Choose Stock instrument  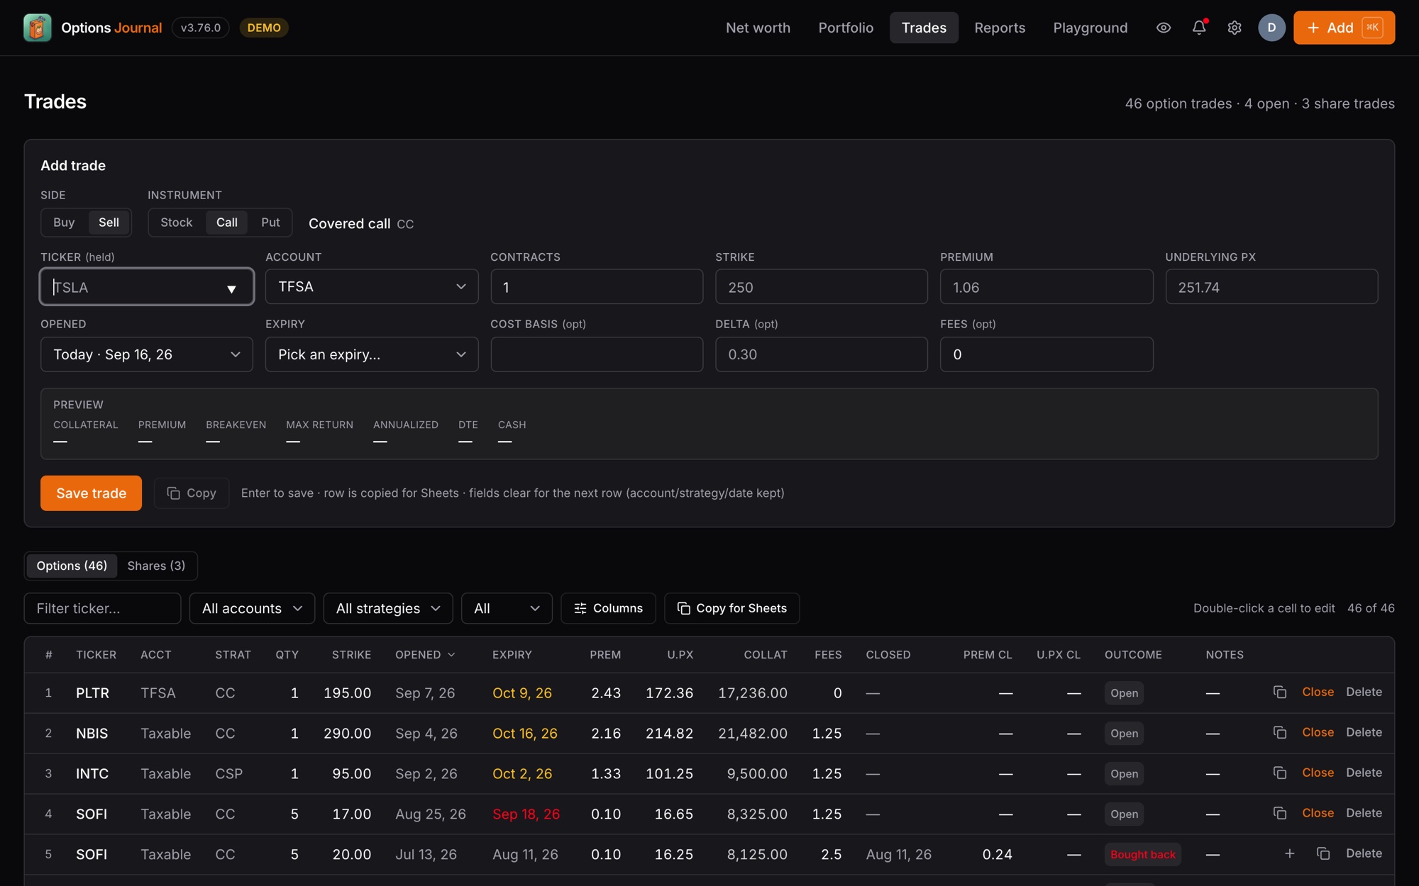[177, 223]
